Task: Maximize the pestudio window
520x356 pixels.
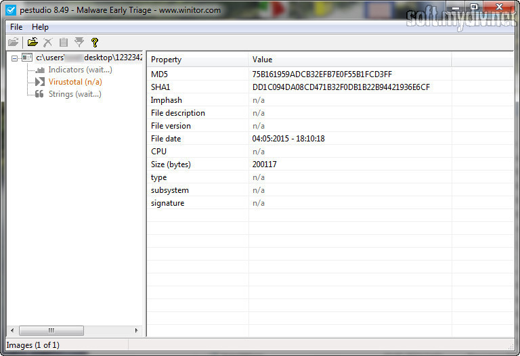Action: [x=474, y=7]
